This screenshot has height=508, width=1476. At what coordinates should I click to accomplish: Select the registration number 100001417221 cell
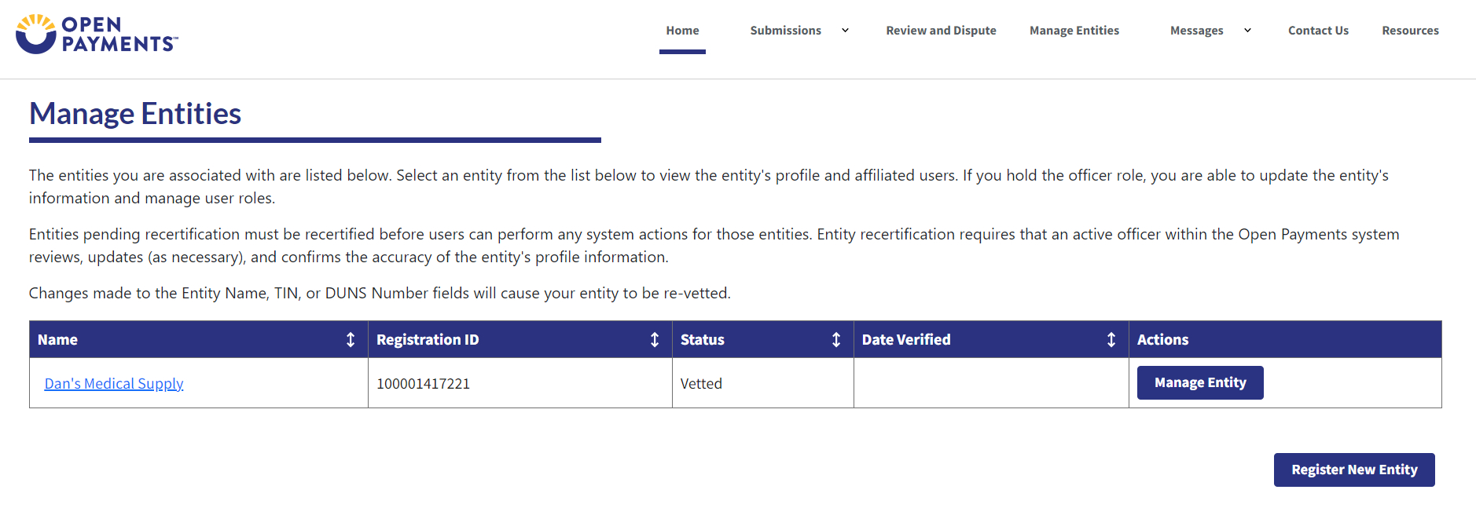click(x=424, y=383)
